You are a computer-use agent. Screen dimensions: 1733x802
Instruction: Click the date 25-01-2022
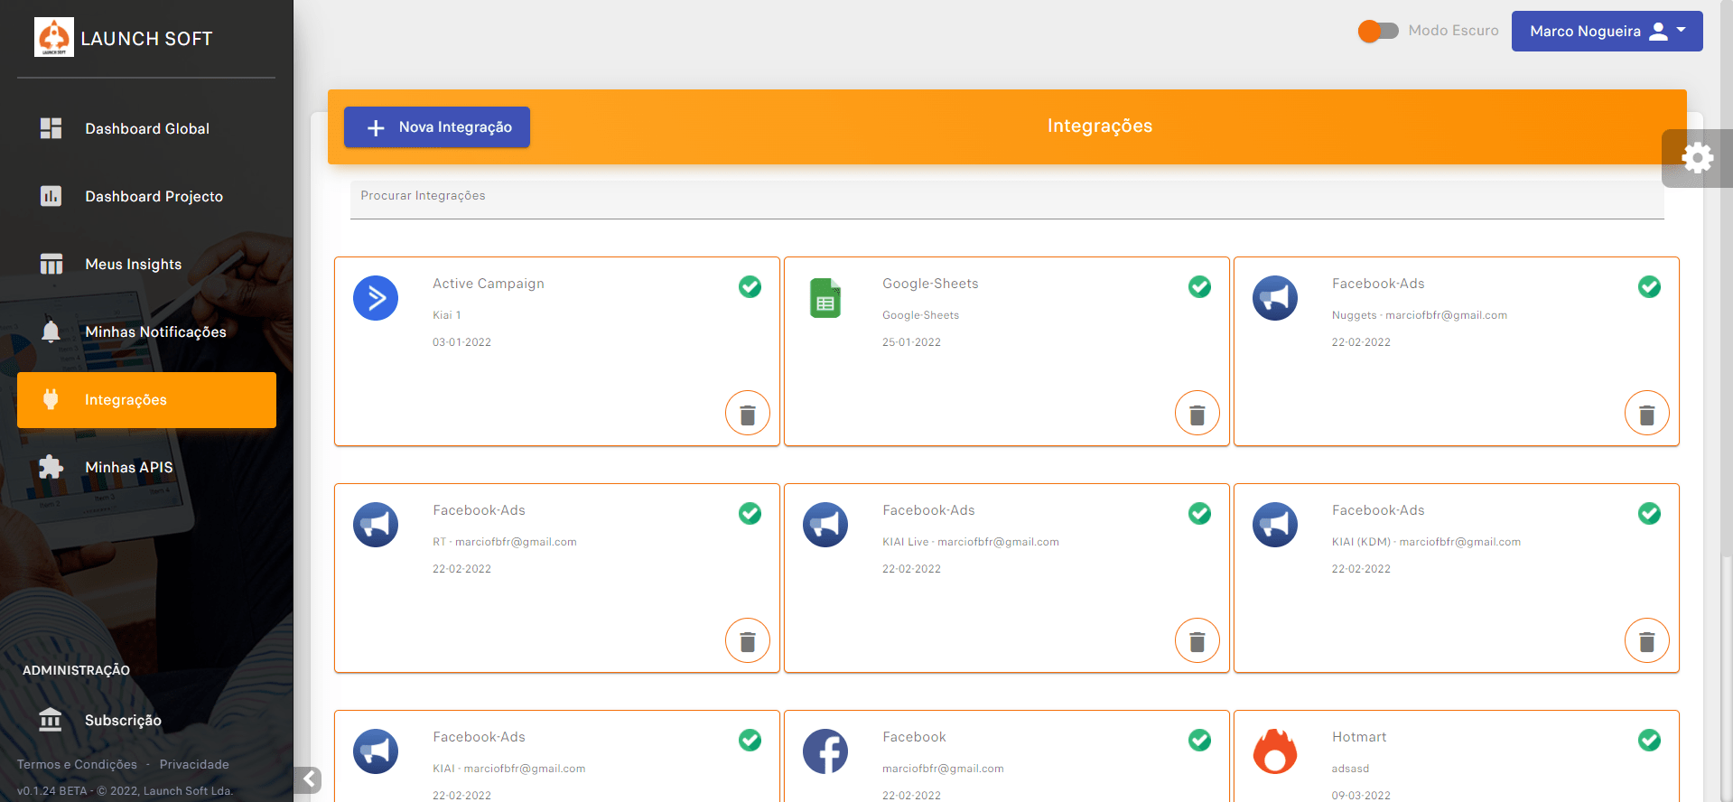click(911, 342)
